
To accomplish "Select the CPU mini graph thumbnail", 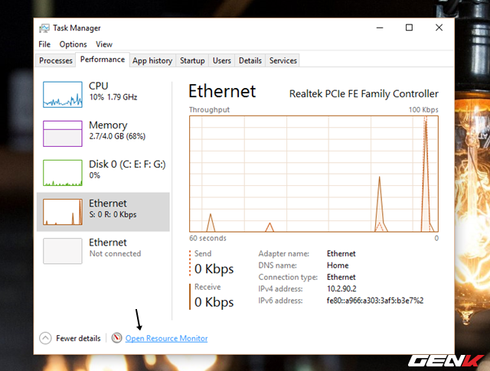I will pyautogui.click(x=63, y=93).
